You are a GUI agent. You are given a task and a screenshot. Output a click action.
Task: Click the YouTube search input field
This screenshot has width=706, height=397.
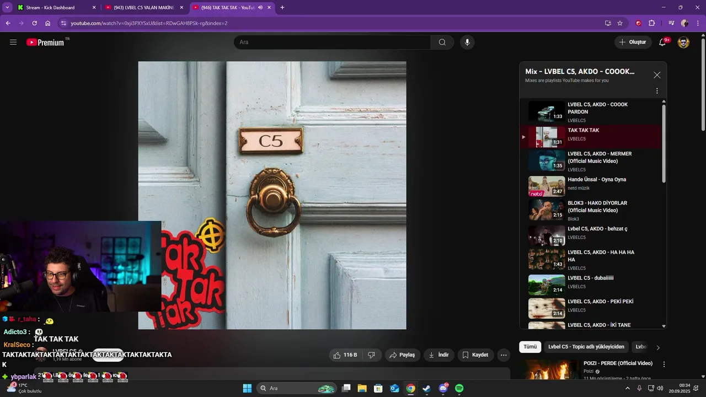point(333,42)
